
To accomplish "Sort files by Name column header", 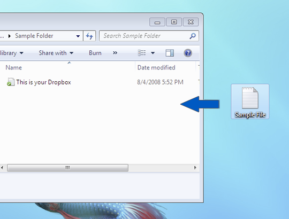I will (x=13, y=67).
